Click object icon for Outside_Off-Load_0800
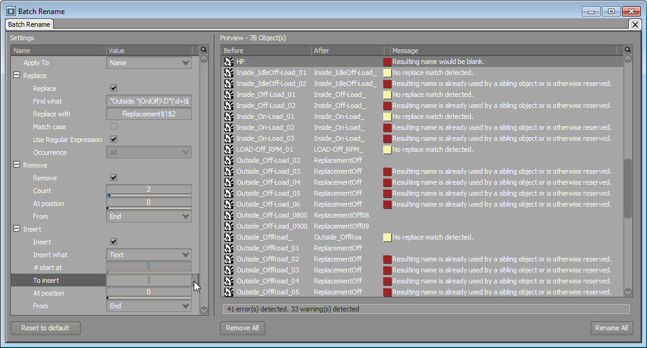Image resolution: width=647 pixels, height=348 pixels. click(x=229, y=216)
